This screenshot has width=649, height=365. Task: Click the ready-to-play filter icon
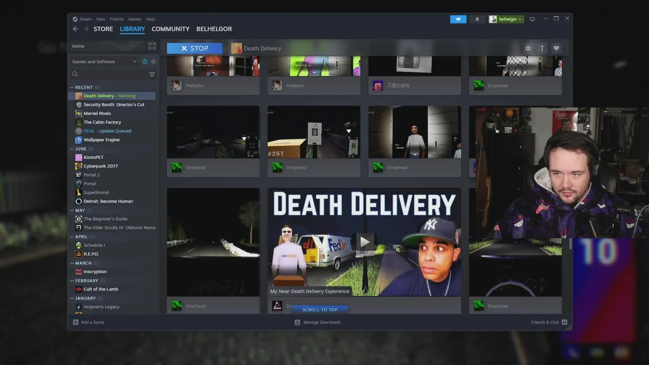coord(154,61)
